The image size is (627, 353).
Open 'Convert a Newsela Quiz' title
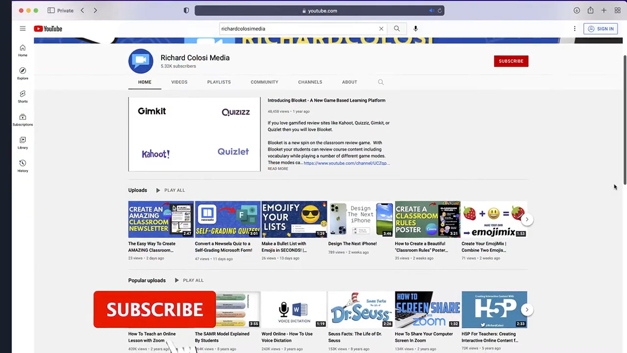coord(224,247)
